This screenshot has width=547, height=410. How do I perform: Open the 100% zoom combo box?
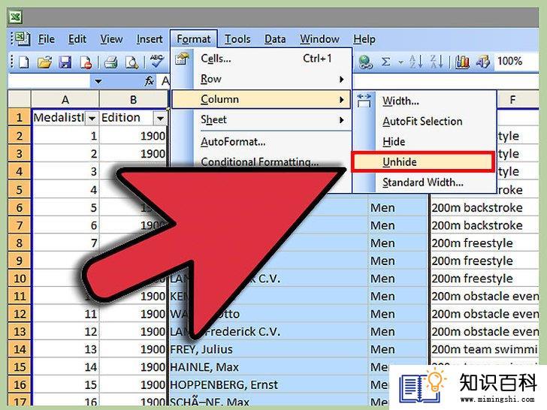tap(516, 62)
